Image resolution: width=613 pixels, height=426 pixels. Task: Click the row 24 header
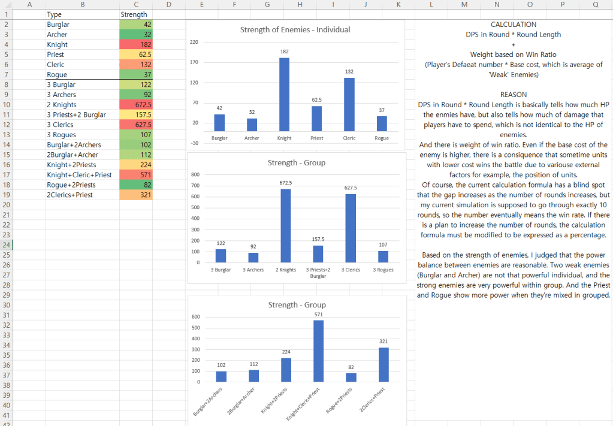tap(6, 244)
